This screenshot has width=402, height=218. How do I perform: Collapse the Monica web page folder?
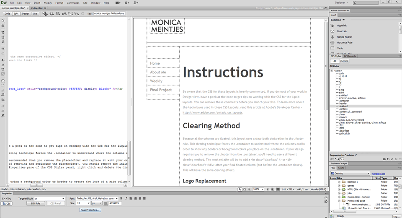coord(339,201)
